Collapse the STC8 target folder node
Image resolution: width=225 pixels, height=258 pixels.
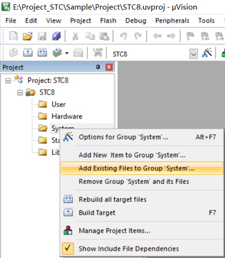20,93
